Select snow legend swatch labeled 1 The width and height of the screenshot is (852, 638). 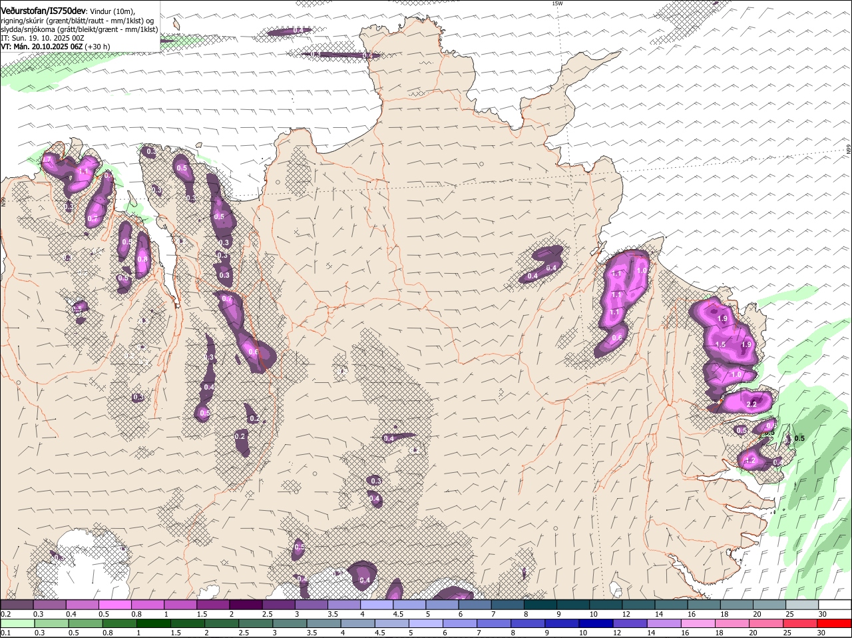click(180, 605)
